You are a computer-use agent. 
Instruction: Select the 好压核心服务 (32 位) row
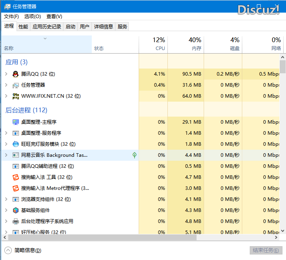coord(141,232)
